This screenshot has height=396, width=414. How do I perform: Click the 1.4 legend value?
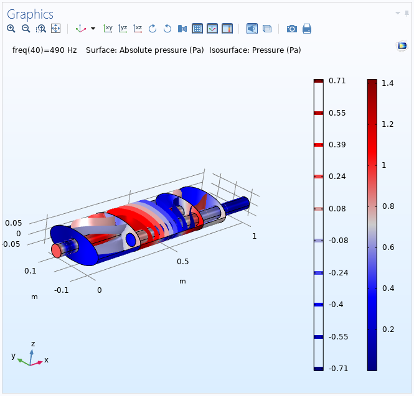(x=388, y=83)
